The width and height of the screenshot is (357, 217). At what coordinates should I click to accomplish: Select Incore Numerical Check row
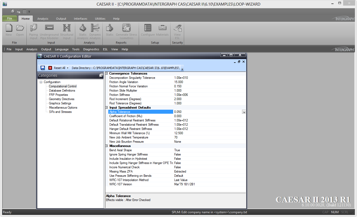(177, 167)
